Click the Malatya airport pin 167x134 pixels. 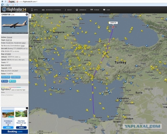[136, 66]
